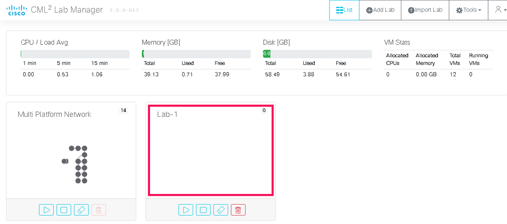Wipe the Lab-1 lab with eraser
Image resolution: width=507 pixels, height=224 pixels.
point(221,210)
